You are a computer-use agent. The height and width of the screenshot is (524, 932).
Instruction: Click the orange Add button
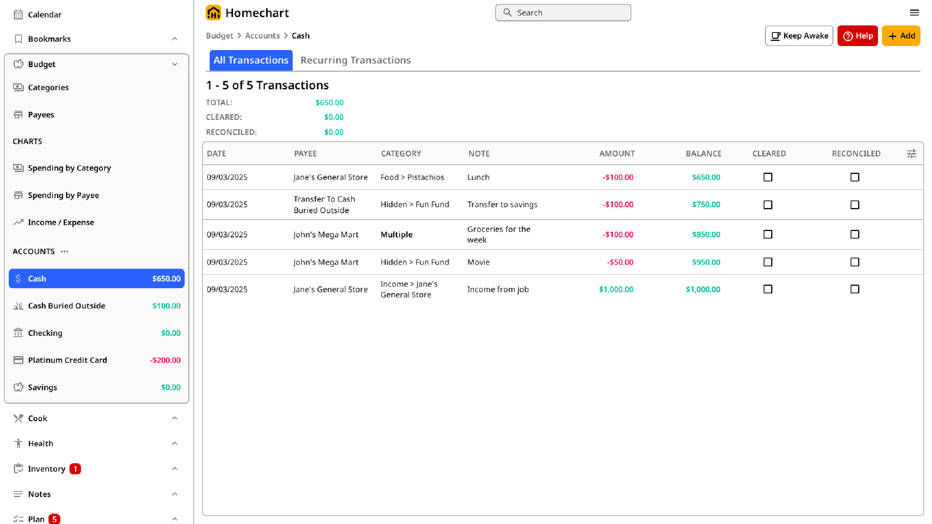(x=901, y=36)
